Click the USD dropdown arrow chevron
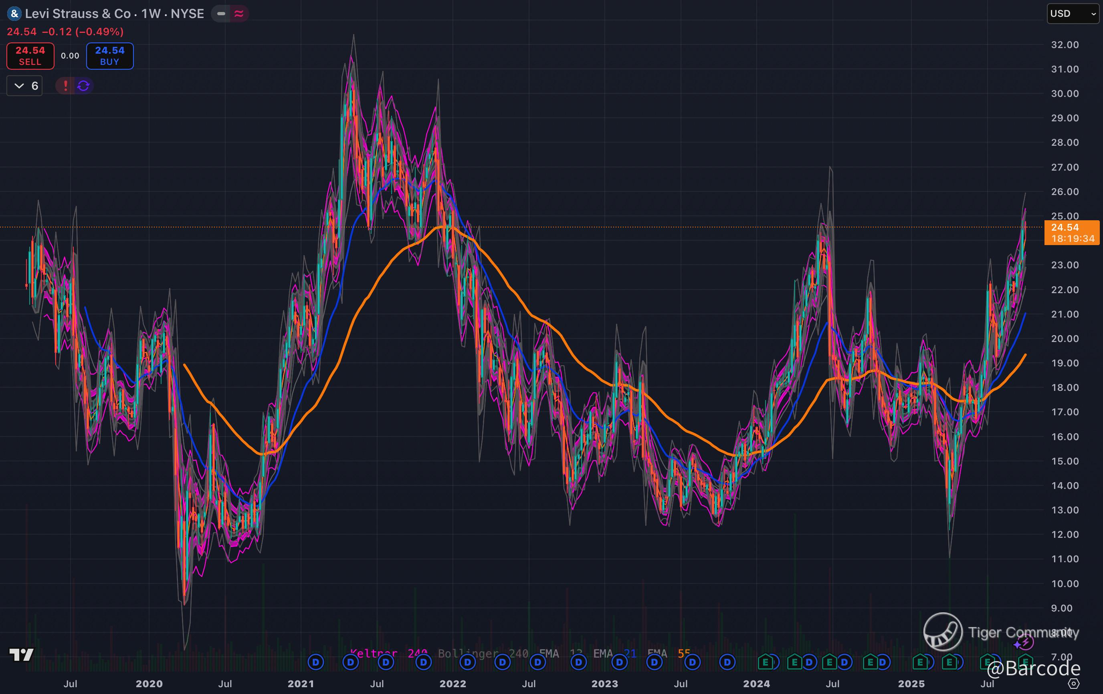 [x=1093, y=14]
